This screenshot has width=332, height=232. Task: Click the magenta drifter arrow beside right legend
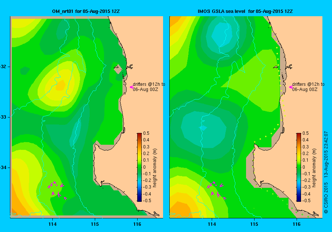pyautogui.click(x=291, y=87)
